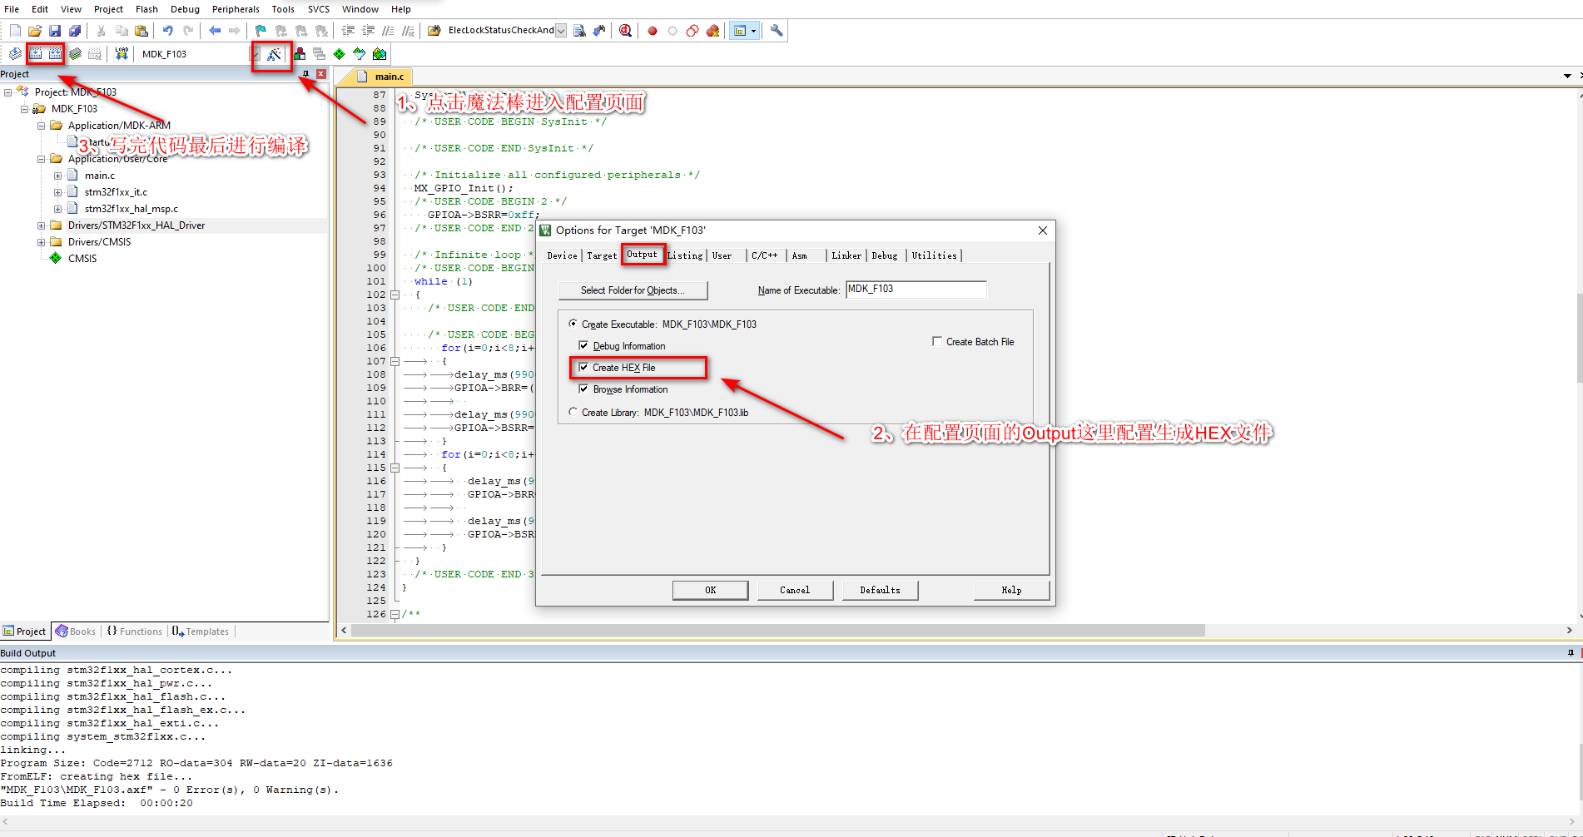This screenshot has width=1583, height=837.
Task: Select Create Executable radio button
Action: click(x=573, y=324)
